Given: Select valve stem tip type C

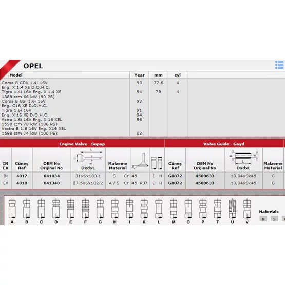Looking at the screenshot, I should [x=41, y=211].
